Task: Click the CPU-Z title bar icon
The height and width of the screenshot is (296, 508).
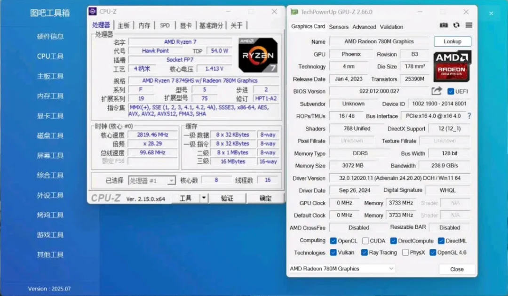Action: (93, 11)
